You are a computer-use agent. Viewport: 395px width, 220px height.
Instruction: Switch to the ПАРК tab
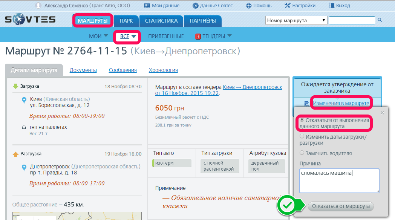[126, 21]
